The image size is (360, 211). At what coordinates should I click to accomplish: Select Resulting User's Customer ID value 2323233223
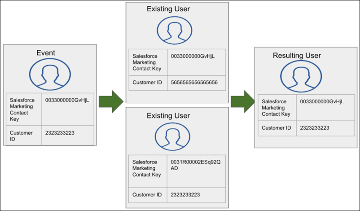315,128
